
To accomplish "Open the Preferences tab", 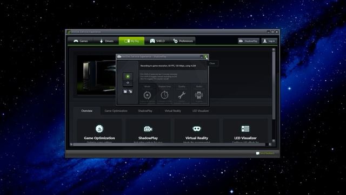I will click(183, 41).
